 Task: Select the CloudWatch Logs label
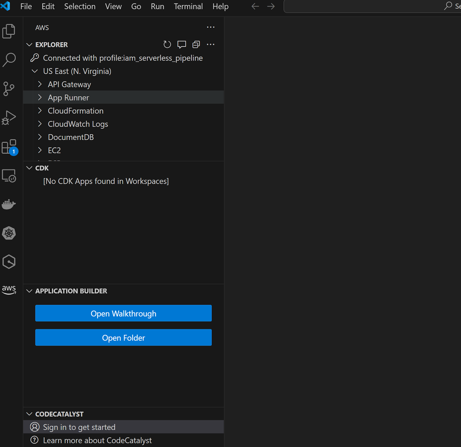[78, 124]
